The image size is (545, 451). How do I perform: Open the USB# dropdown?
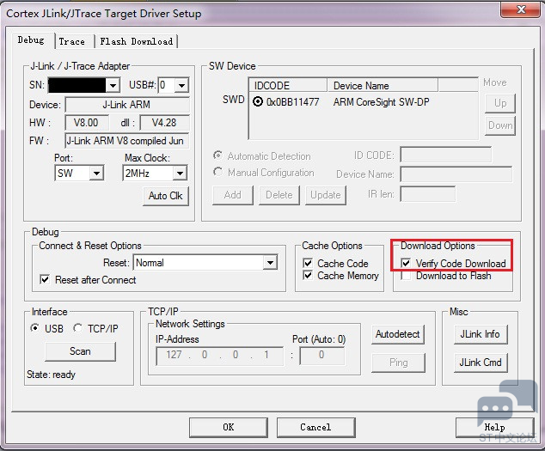[x=181, y=86]
